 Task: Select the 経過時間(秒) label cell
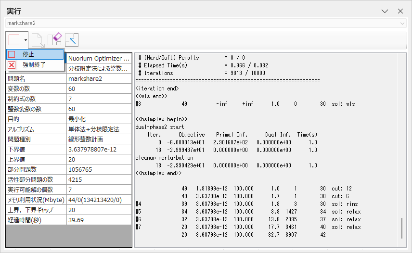(x=36, y=220)
